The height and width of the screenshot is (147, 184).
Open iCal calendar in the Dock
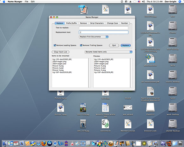16,144
